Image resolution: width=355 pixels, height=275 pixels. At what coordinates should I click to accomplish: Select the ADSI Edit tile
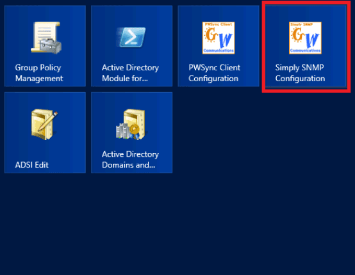(45, 132)
